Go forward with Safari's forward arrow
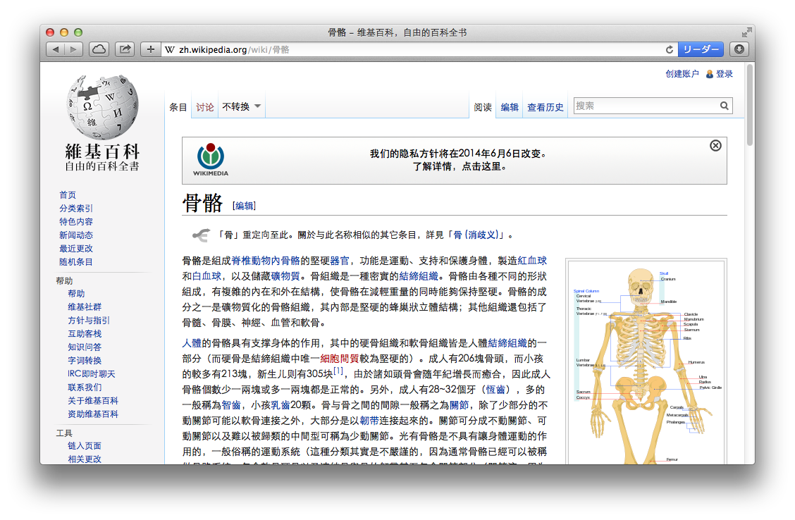 (x=73, y=49)
